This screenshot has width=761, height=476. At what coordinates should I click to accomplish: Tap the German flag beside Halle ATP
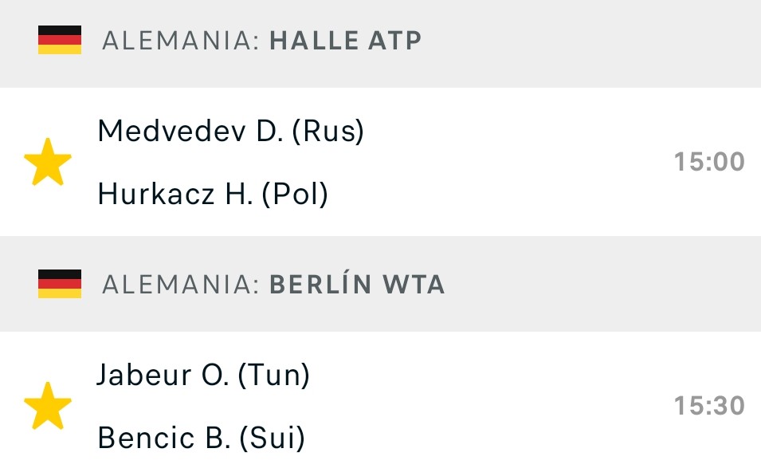pos(60,40)
